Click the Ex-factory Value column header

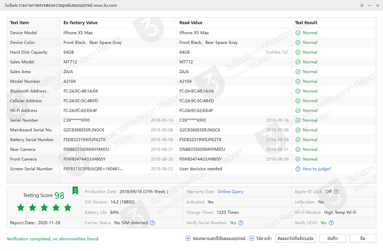(x=80, y=22)
